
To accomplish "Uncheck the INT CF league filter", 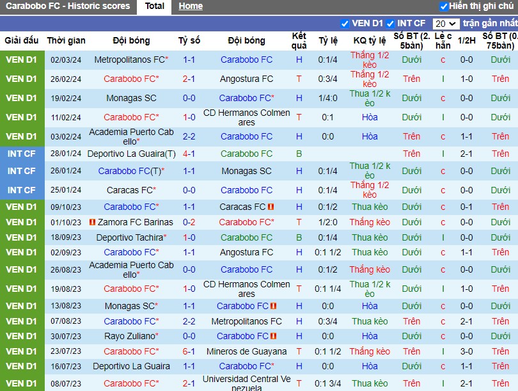I will 390,24.
